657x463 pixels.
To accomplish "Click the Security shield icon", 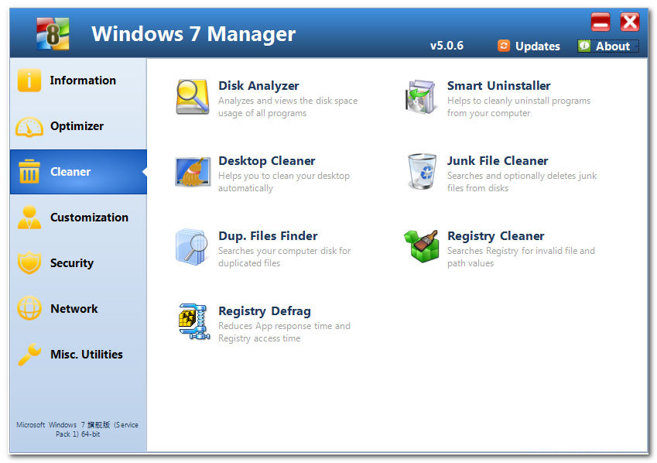I will [29, 263].
